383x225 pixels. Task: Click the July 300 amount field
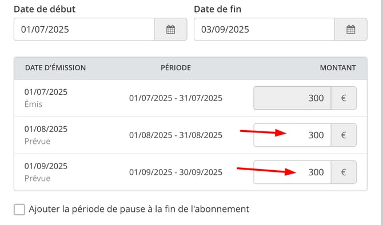click(x=292, y=98)
